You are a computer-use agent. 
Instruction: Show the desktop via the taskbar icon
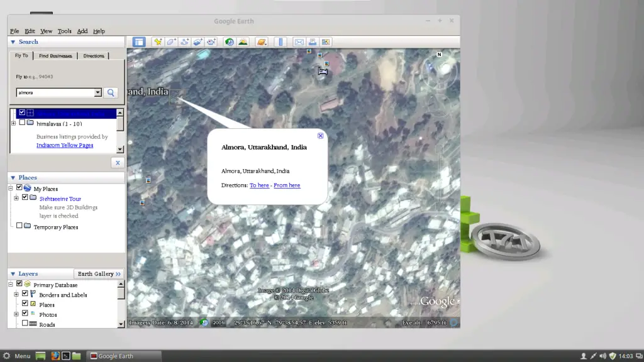[x=40, y=356]
